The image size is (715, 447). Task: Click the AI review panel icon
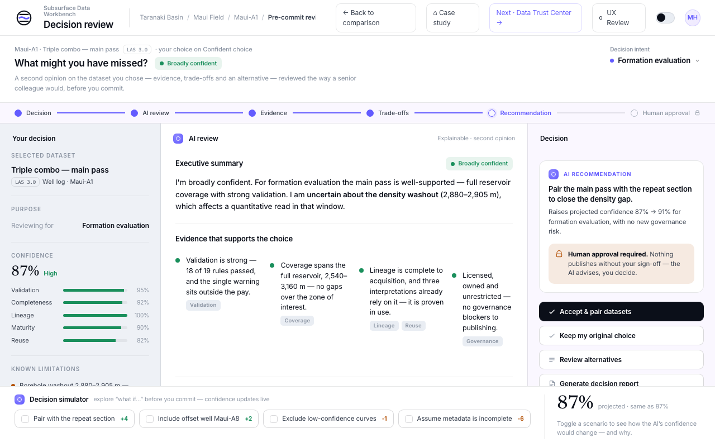(x=178, y=139)
